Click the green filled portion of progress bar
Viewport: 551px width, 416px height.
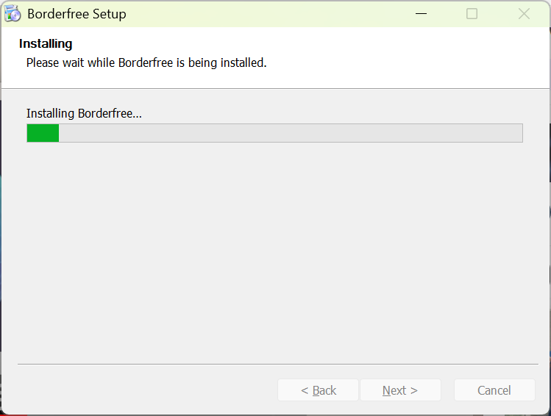pos(43,133)
